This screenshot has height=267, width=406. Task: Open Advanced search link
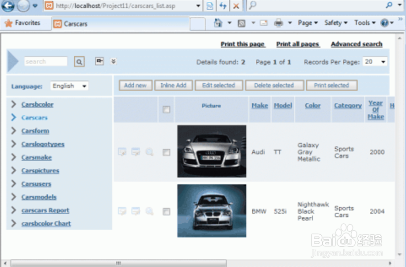point(356,44)
